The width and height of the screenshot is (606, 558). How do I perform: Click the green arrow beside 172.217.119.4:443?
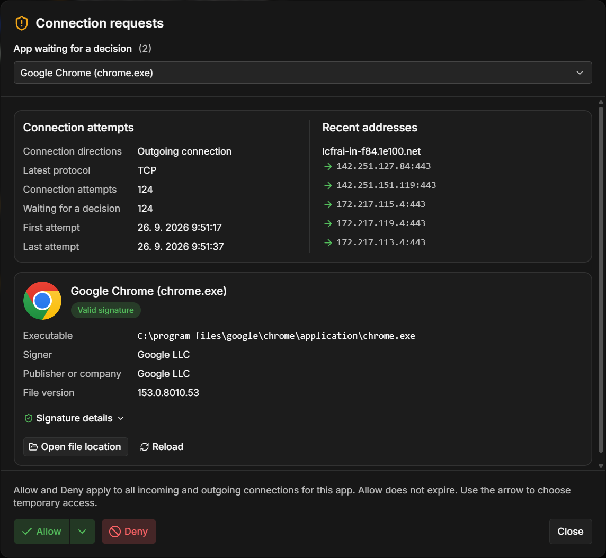pyautogui.click(x=328, y=223)
